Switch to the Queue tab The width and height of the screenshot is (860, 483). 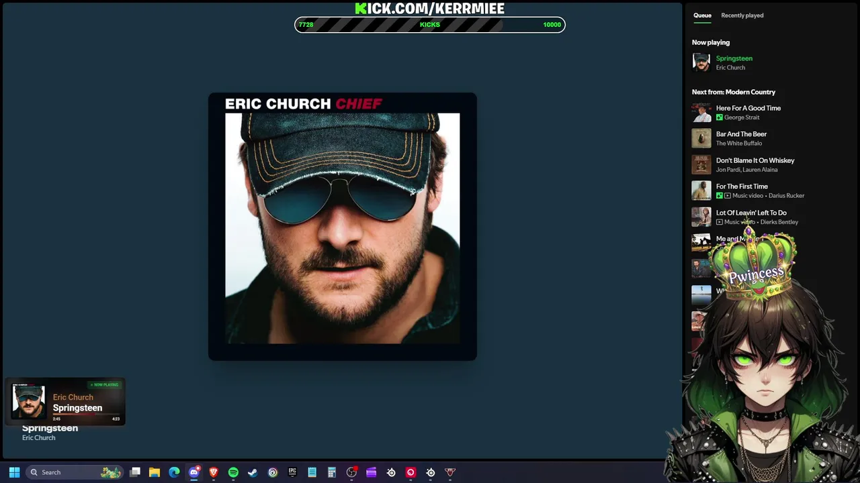point(702,15)
